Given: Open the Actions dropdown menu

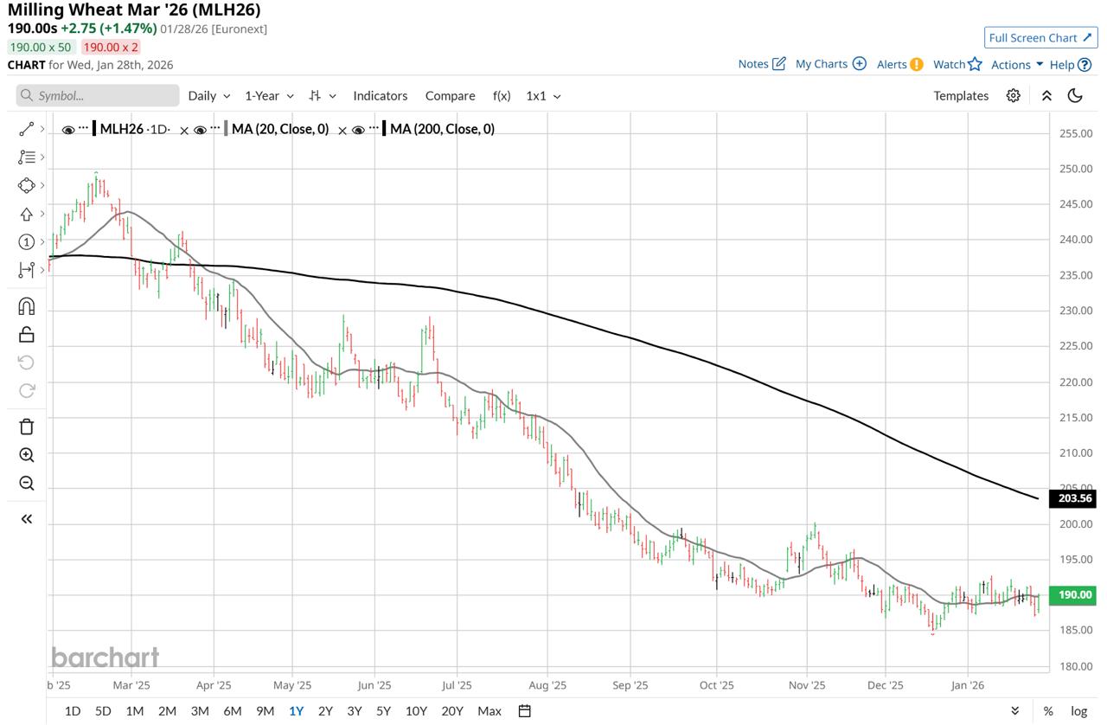Looking at the screenshot, I should tap(1017, 64).
